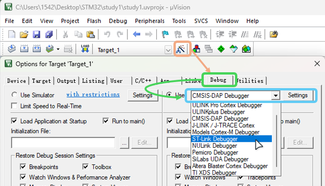The height and width of the screenshot is (186, 325).
Task: Click Settings next to the debugger dropdown
Action: tap(297, 95)
